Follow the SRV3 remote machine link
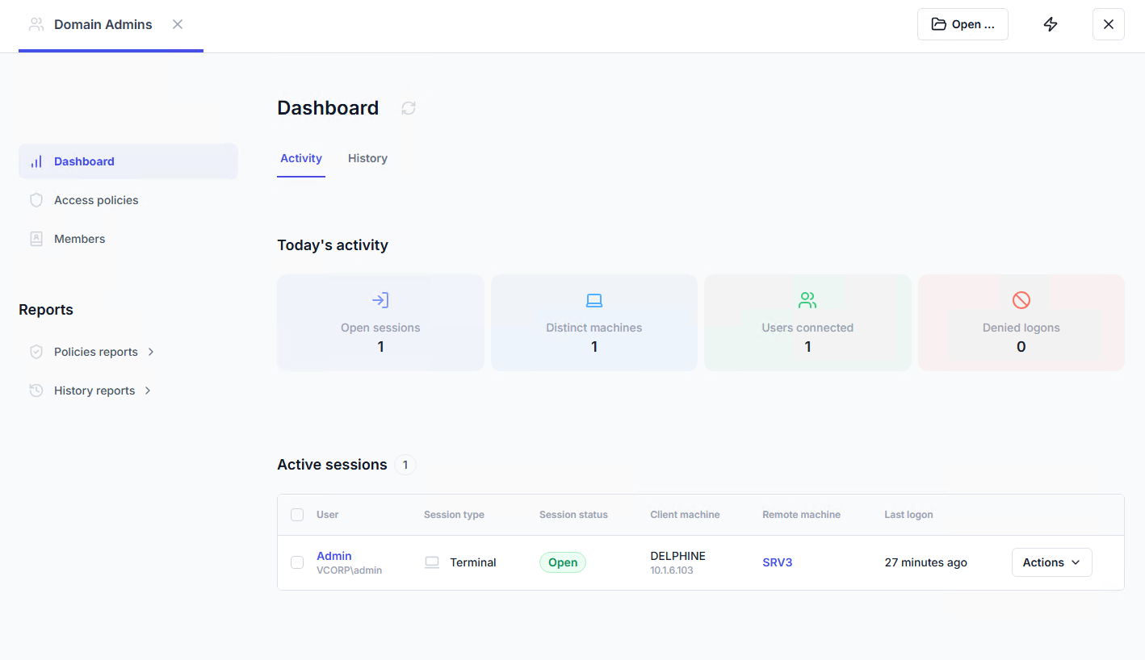Viewport: 1145px width, 660px height. (777, 562)
